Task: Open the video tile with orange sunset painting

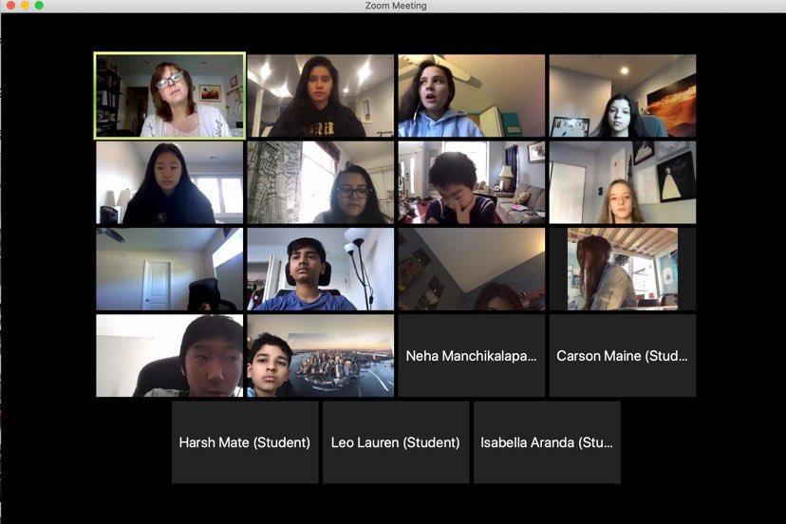Action: pyautogui.click(x=623, y=96)
